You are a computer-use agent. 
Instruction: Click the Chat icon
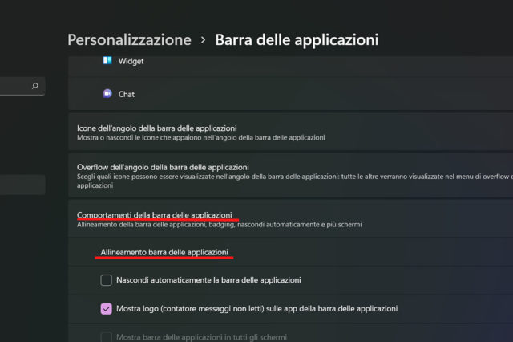click(107, 94)
